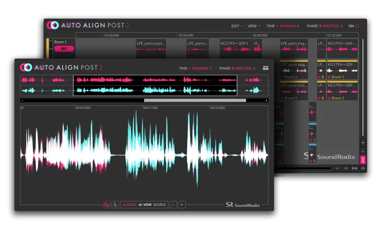Click the horizontal fit-width arrows icon

coord(354,168)
